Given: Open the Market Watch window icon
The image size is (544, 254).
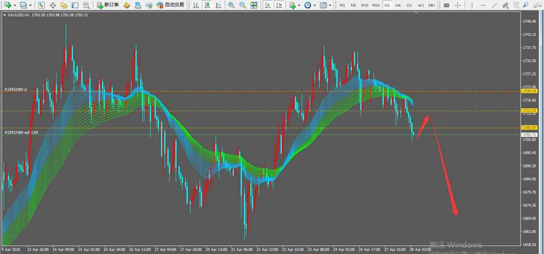Looking at the screenshot, I should tap(41, 5).
